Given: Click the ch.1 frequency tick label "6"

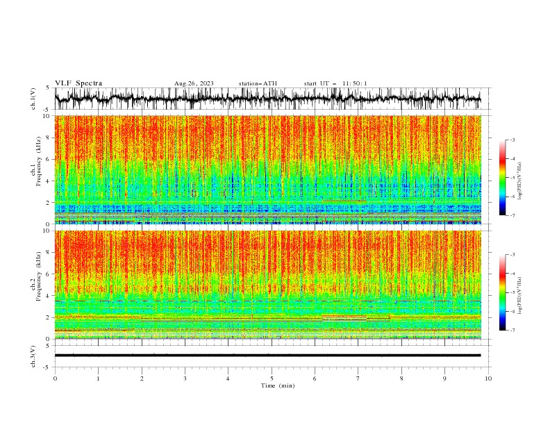Looking at the screenshot, I should point(48,160).
